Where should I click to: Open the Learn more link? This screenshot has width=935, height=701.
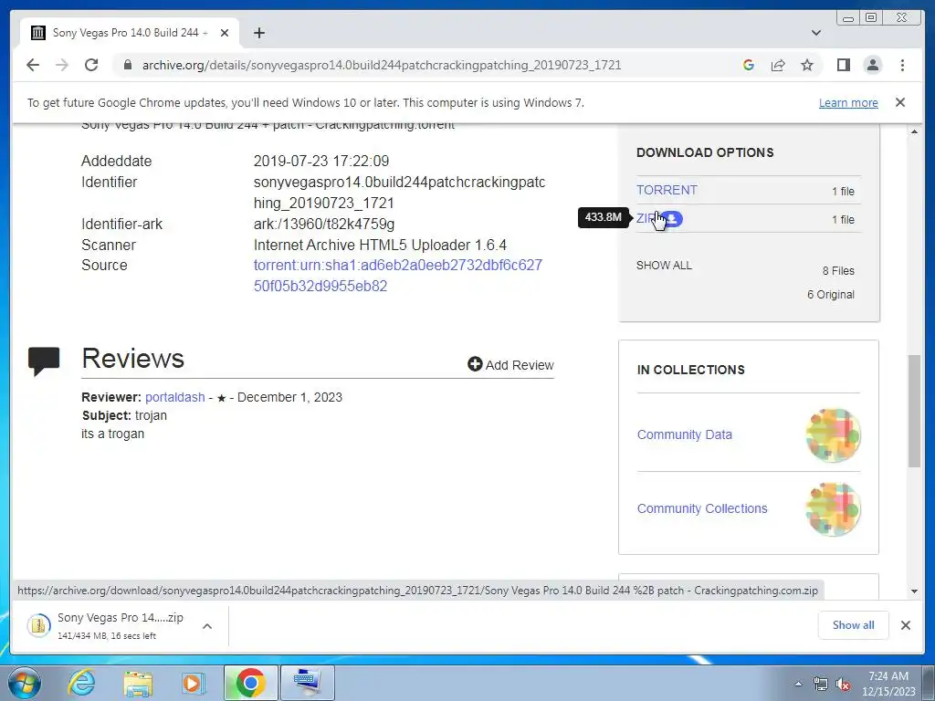point(848,102)
